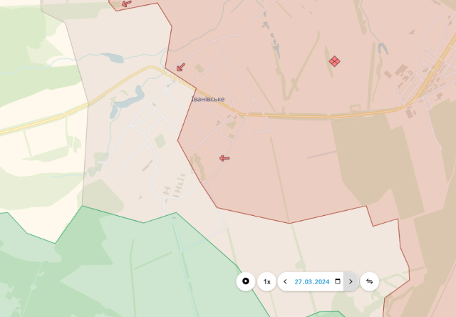Click the swap arrows compare button
This screenshot has width=456, height=317.
[369, 281]
